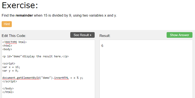
Task: Click the paragraph line with id demo
Action: coord(35,56)
